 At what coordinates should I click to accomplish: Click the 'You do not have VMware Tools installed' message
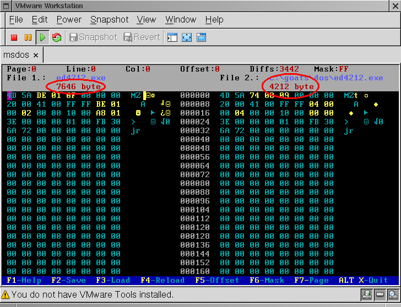(93, 295)
